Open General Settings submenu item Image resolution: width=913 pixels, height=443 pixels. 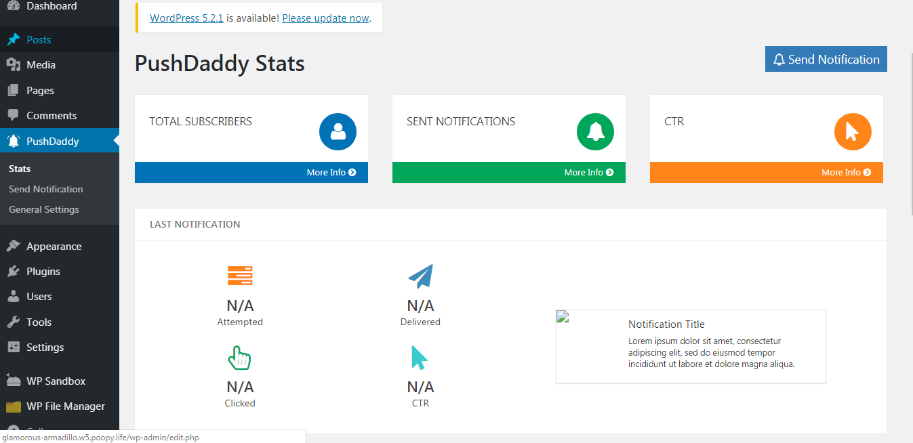(44, 209)
